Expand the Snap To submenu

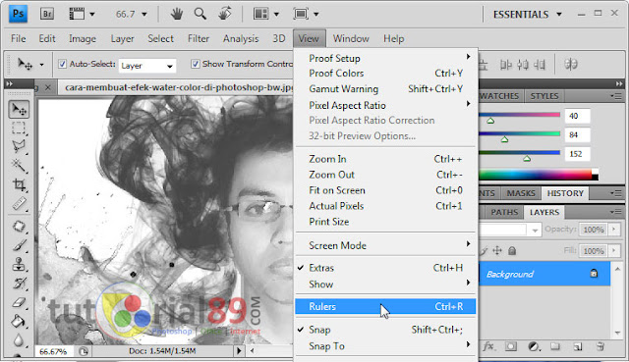385,346
